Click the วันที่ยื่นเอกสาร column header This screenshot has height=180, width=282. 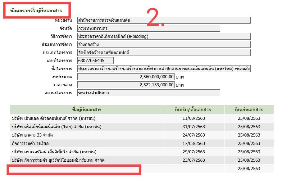[249, 110]
